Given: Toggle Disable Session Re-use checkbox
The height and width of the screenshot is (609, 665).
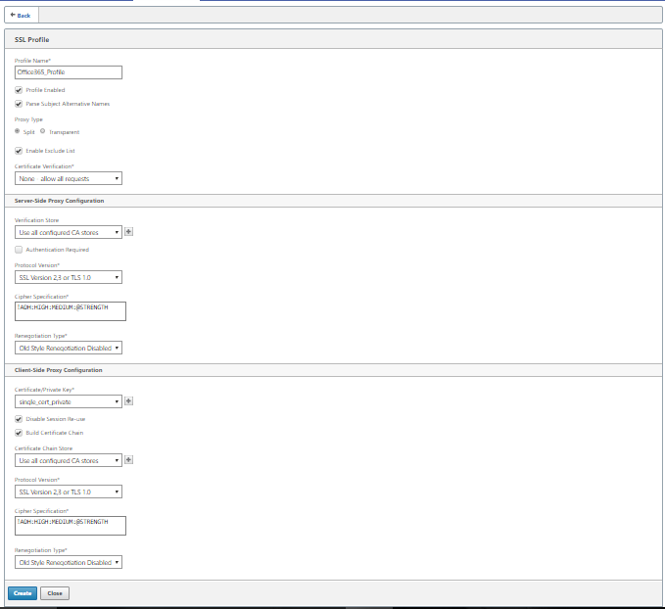Looking at the screenshot, I should tap(19, 419).
